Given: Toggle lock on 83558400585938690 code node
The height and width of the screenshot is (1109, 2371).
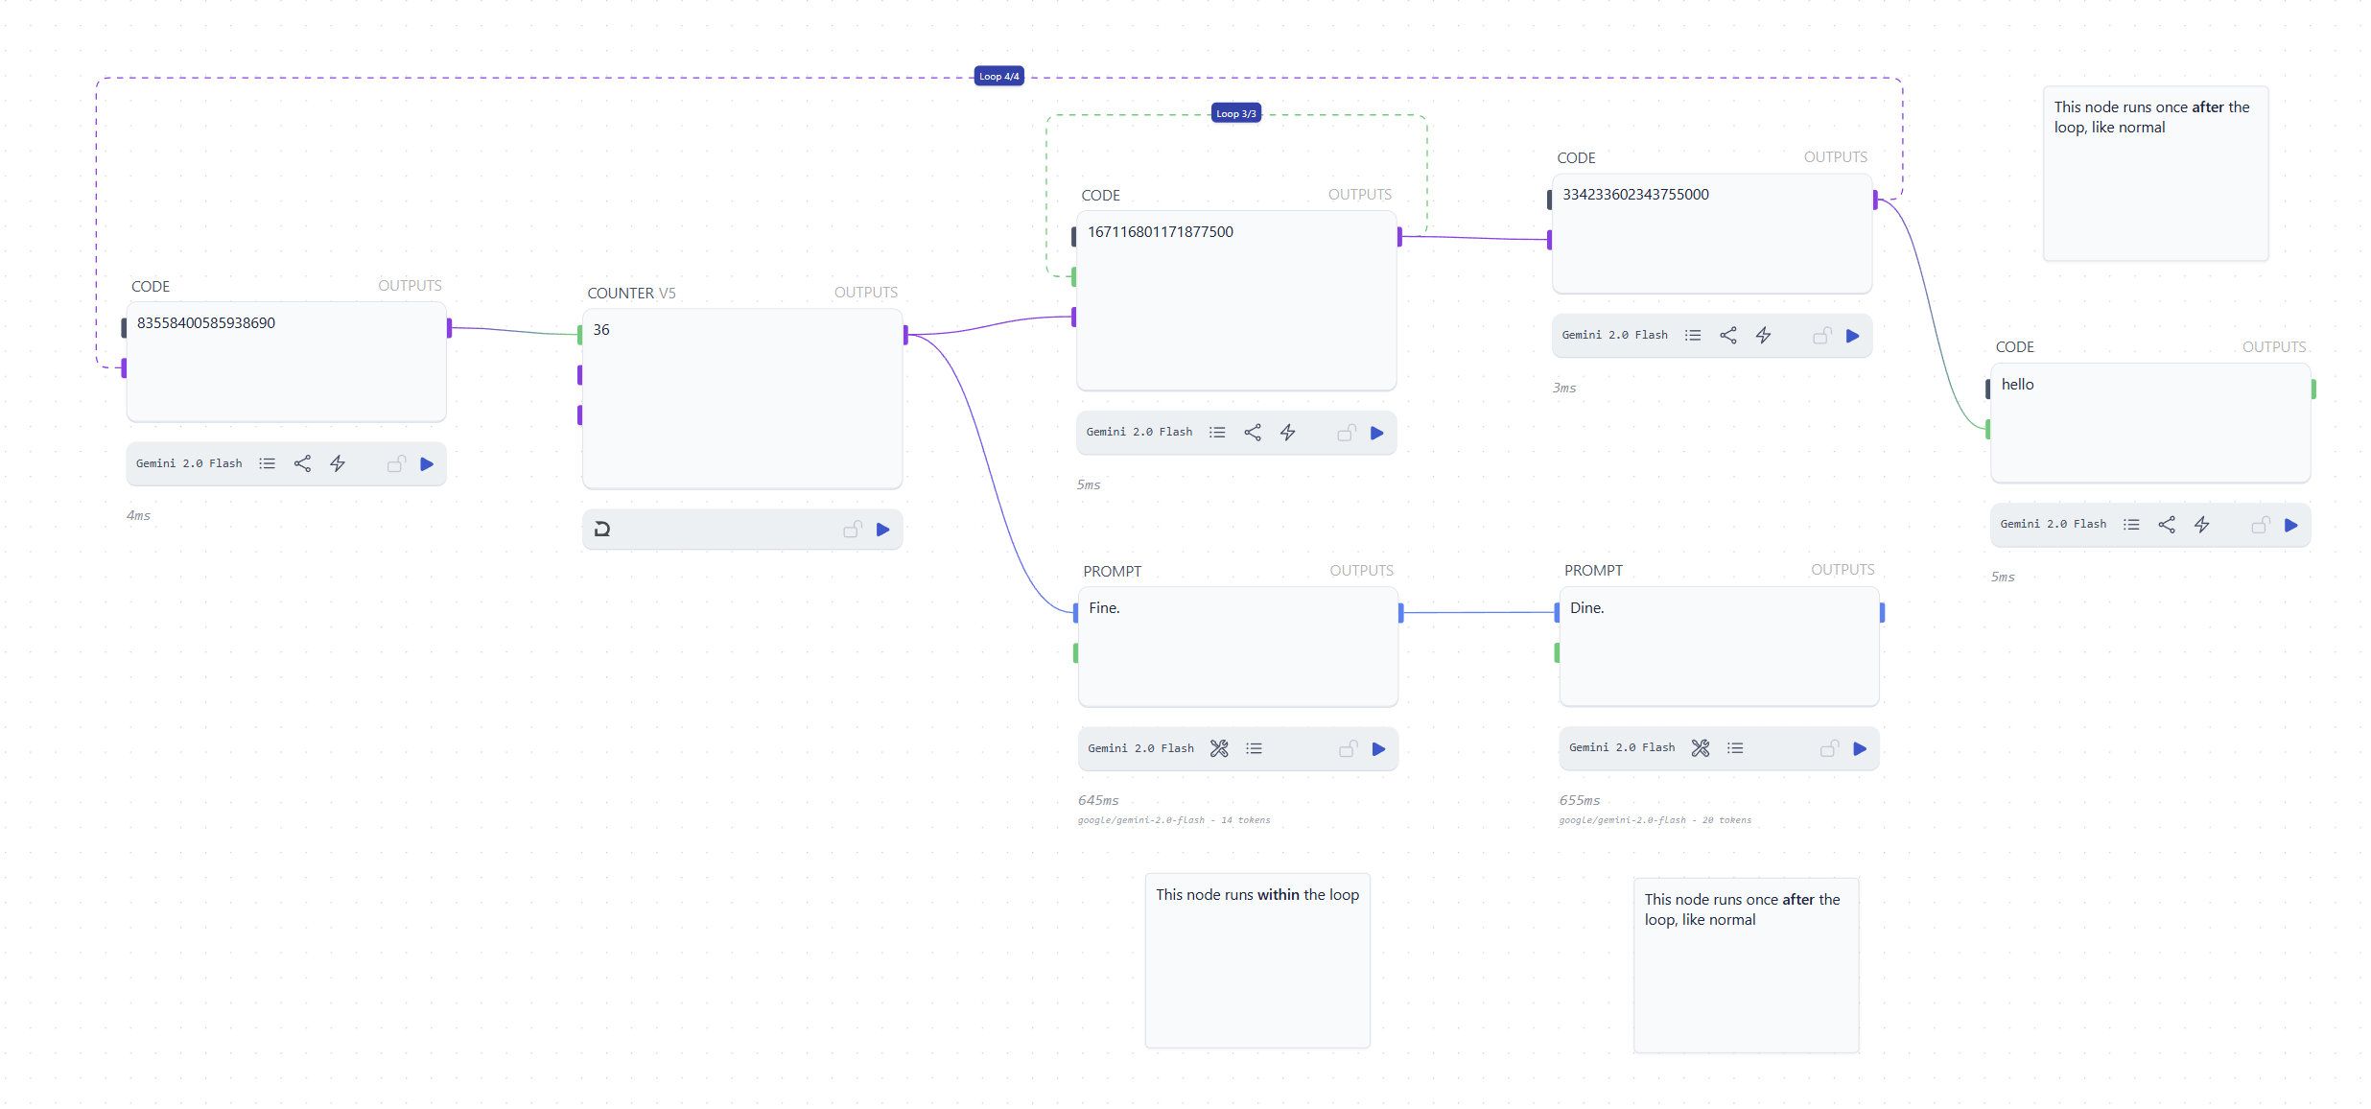Looking at the screenshot, I should [x=396, y=464].
